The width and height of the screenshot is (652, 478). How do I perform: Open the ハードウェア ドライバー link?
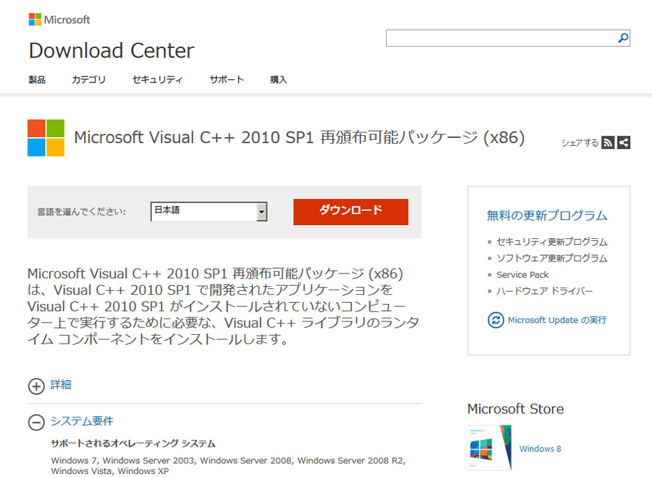point(545,291)
